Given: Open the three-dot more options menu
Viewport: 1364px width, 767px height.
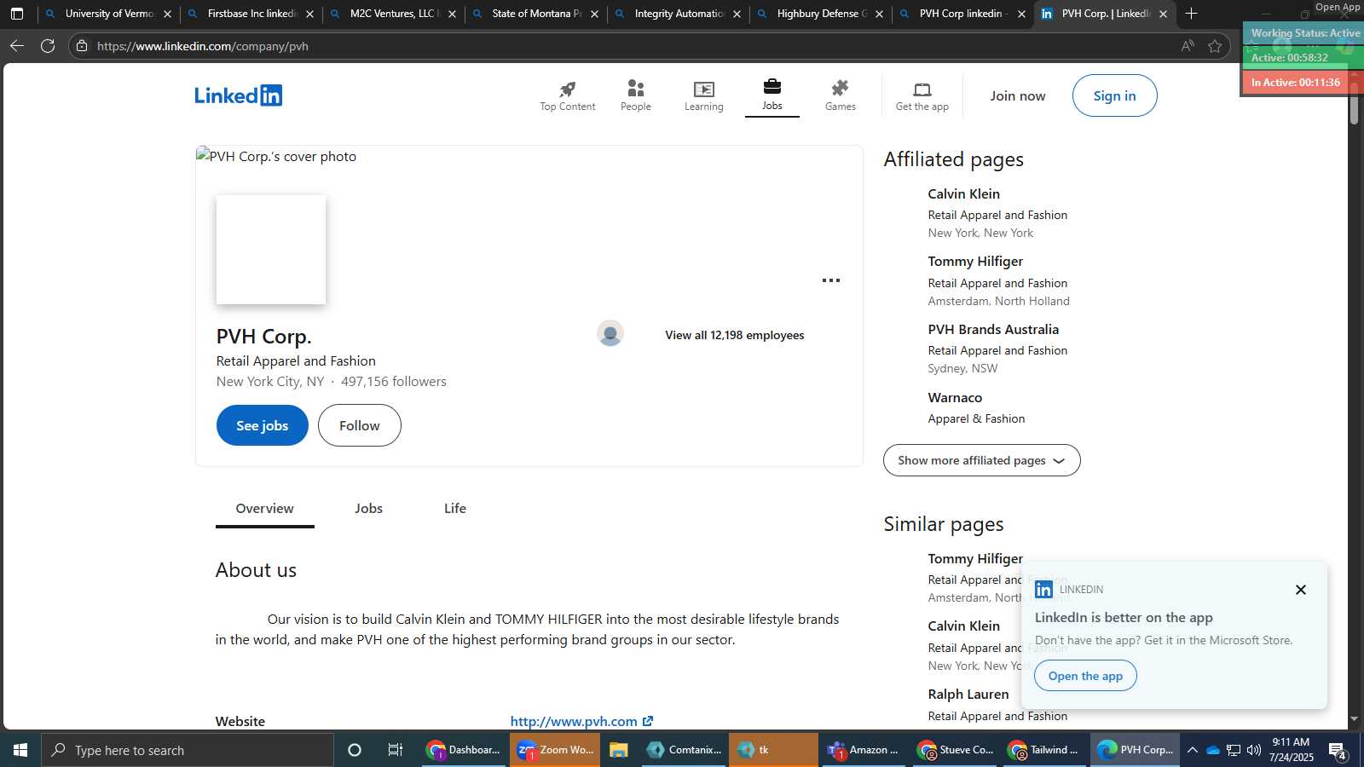Looking at the screenshot, I should coord(831,280).
